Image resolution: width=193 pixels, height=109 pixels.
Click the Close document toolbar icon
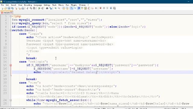coord(16,8)
